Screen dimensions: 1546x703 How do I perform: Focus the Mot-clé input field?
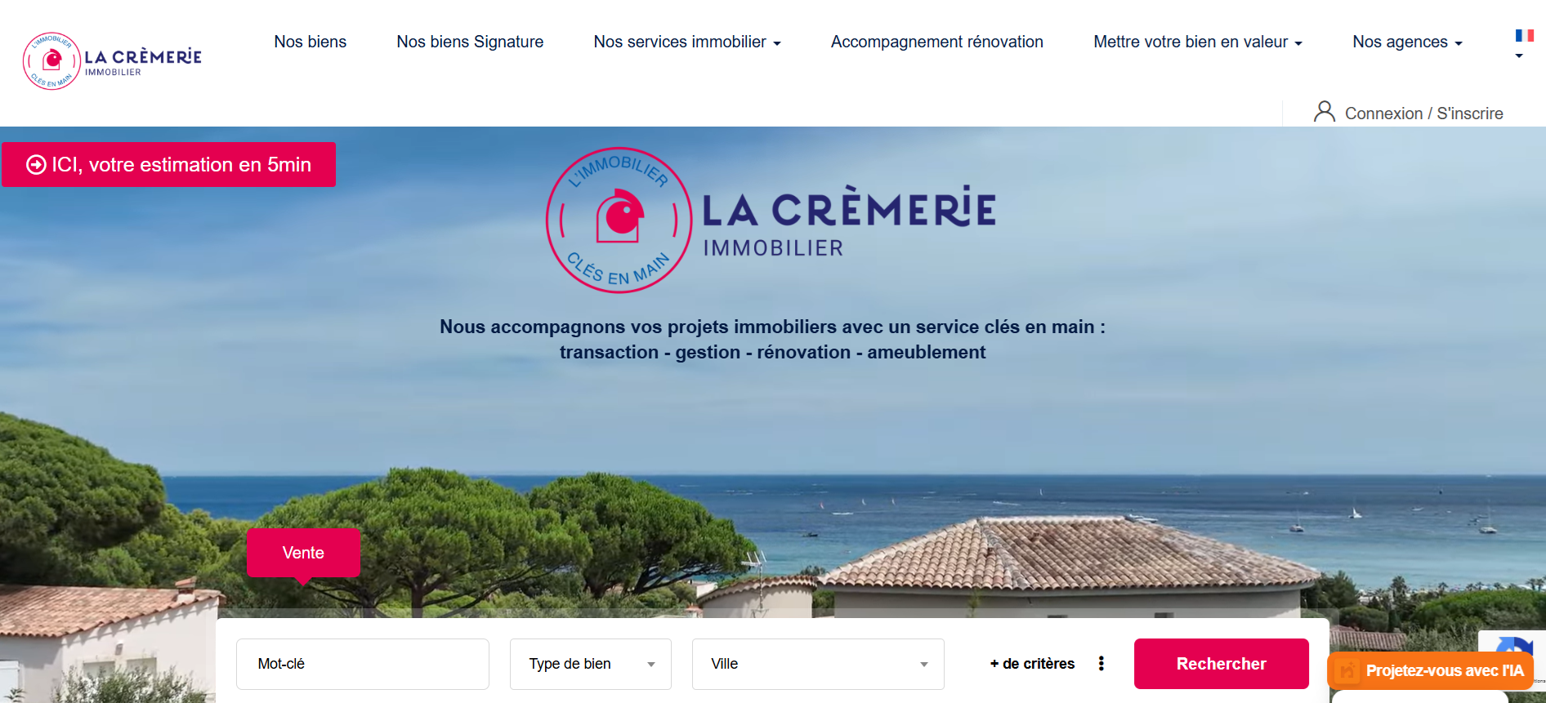point(363,664)
